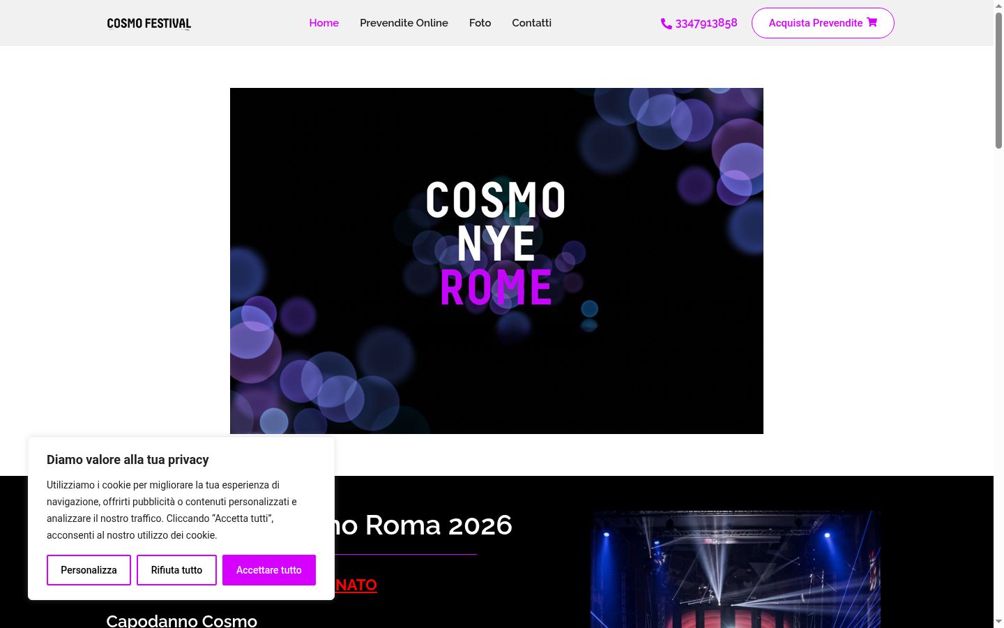1004x628 pixels.
Task: Click the scrollbar up arrow
Action: (998, 6)
